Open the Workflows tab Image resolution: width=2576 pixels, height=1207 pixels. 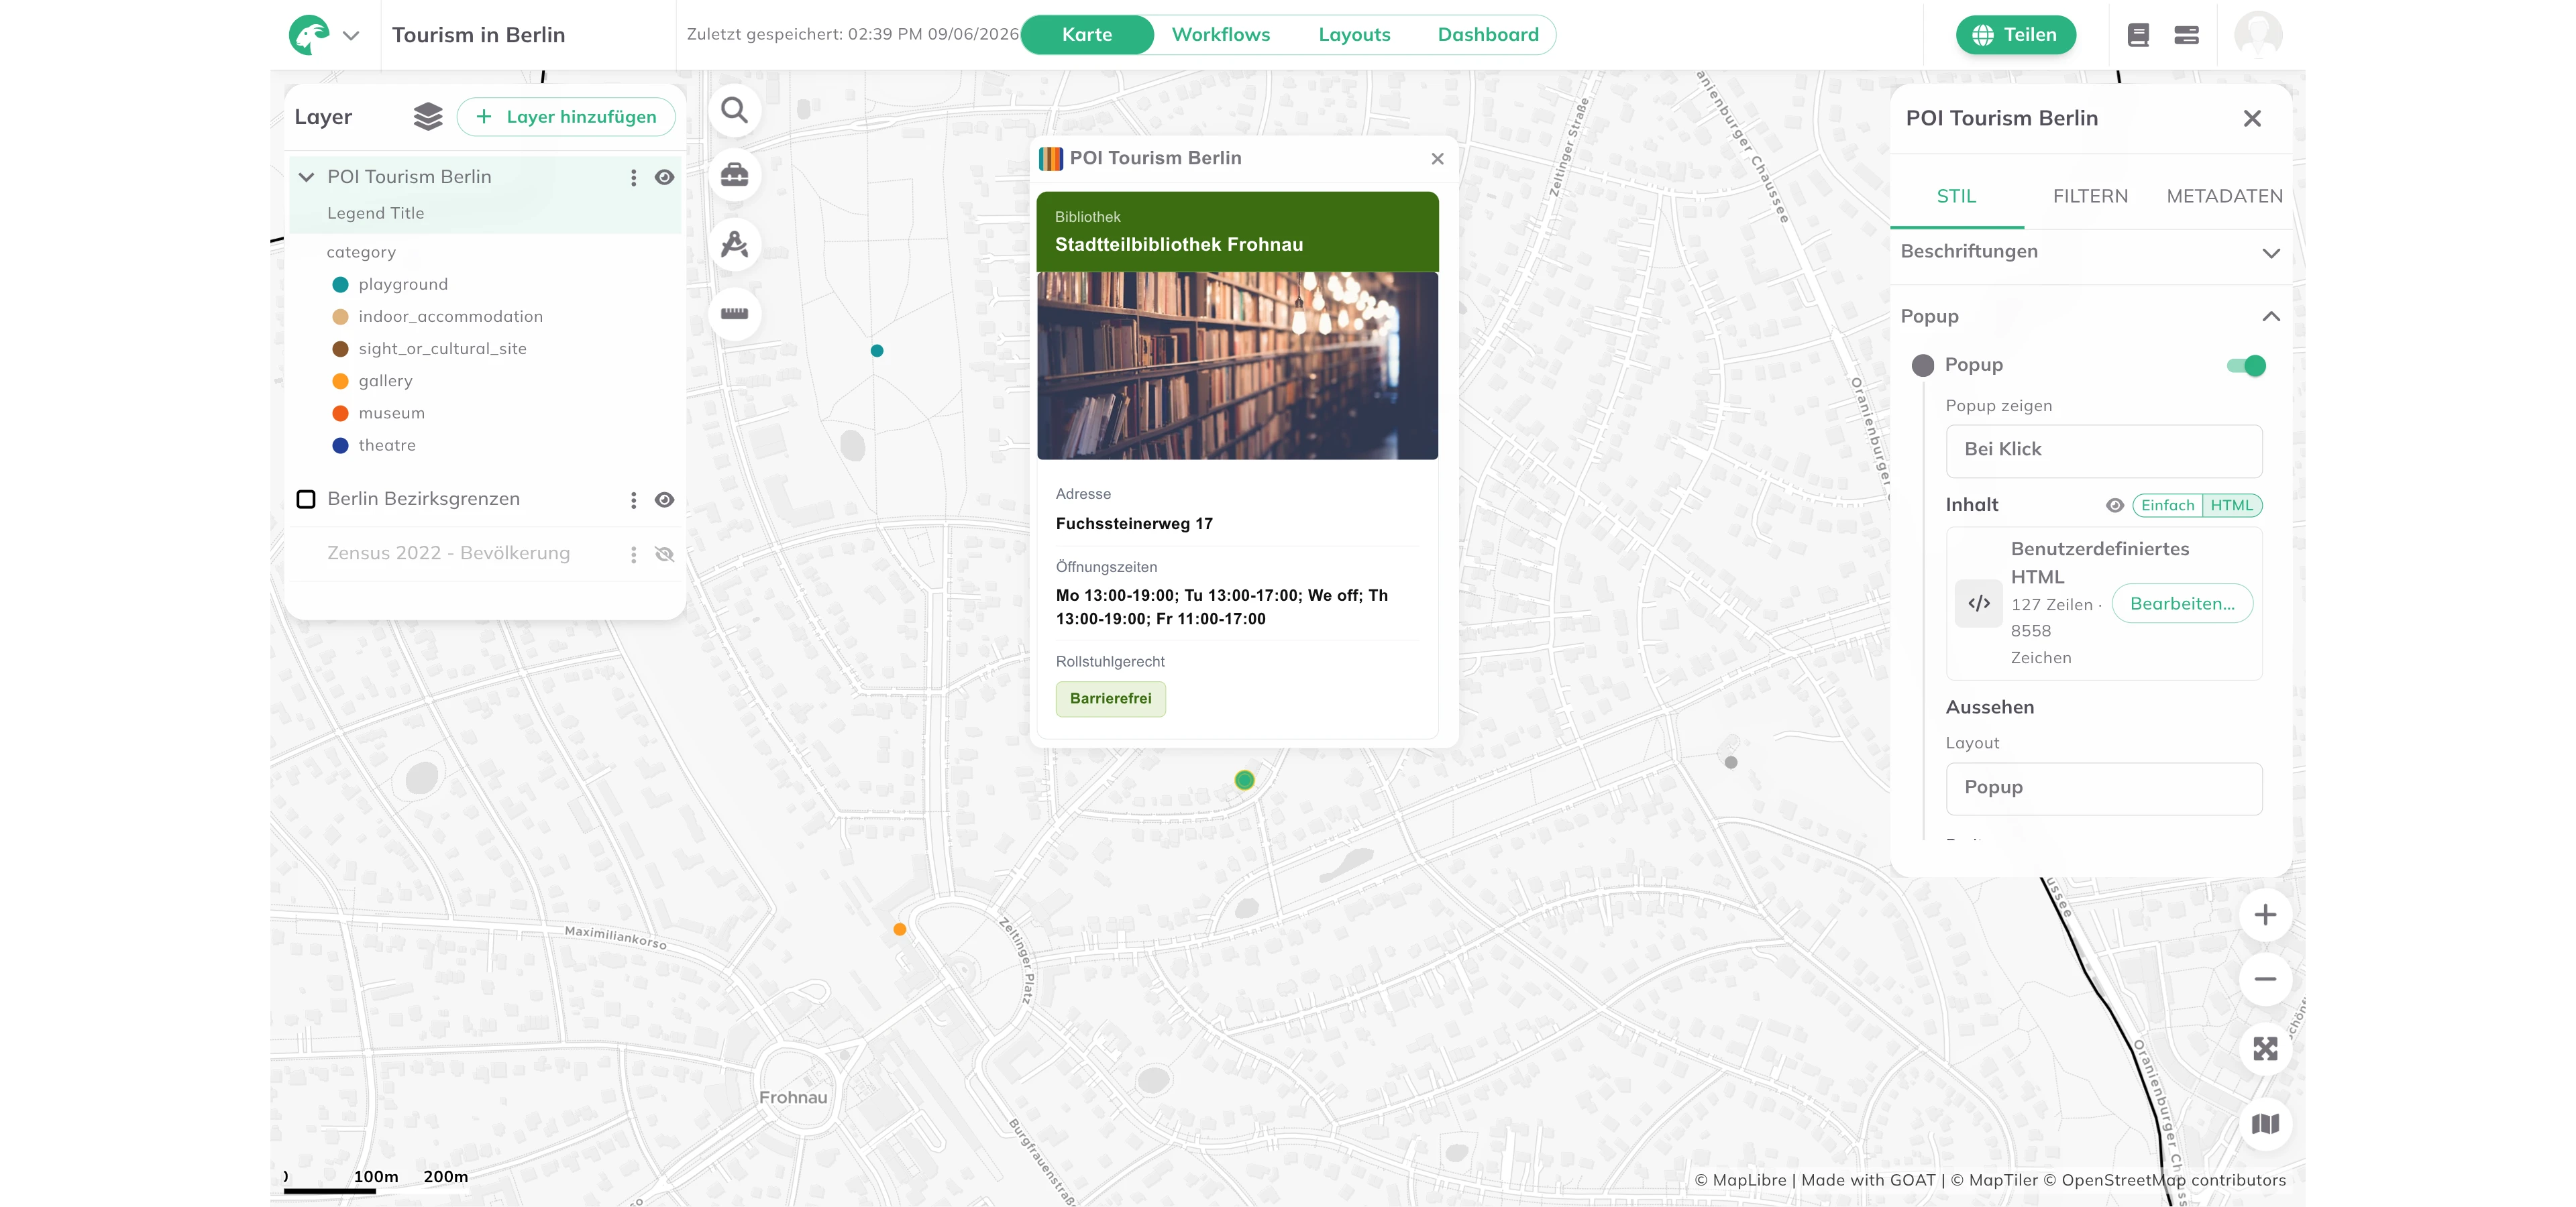click(1220, 34)
